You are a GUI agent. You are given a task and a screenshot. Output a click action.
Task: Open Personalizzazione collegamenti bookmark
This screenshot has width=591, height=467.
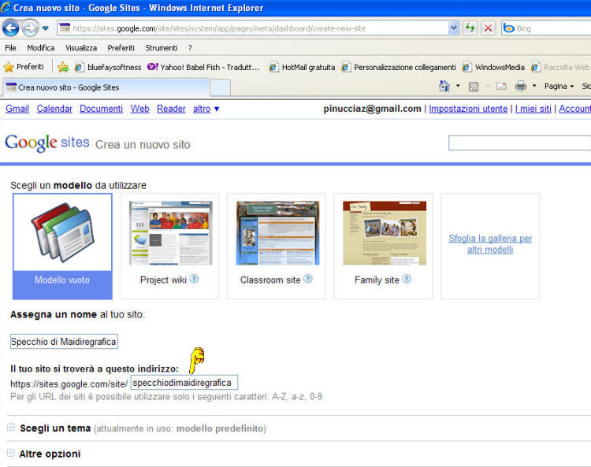tap(399, 67)
